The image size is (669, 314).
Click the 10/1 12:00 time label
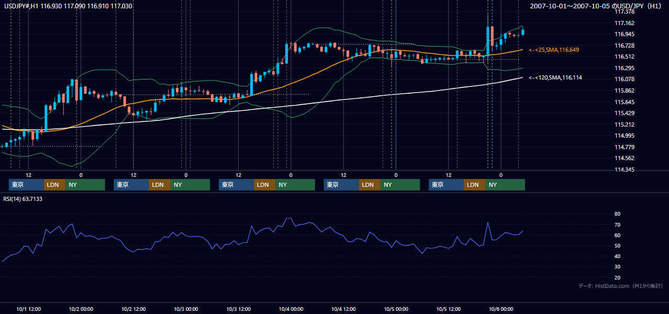tap(28, 309)
